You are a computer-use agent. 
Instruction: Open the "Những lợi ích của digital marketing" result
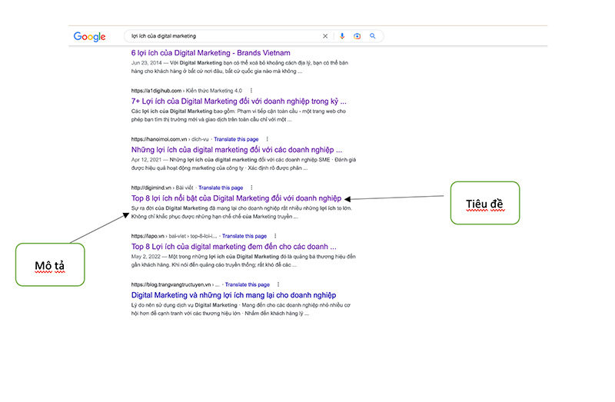coord(237,149)
